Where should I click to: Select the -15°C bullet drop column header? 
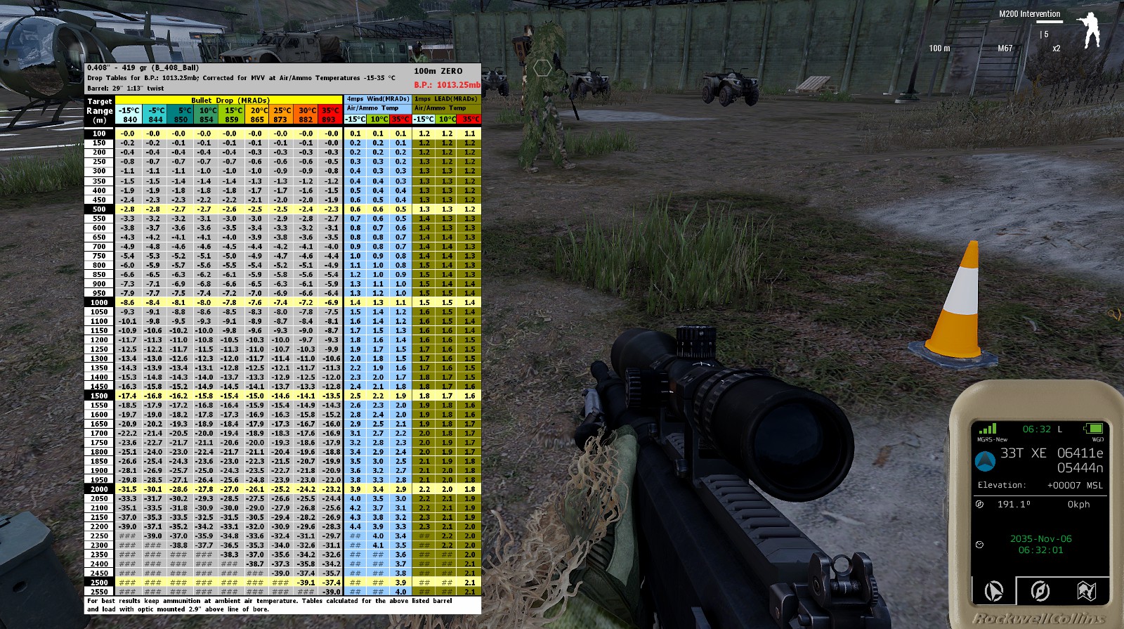click(x=129, y=115)
